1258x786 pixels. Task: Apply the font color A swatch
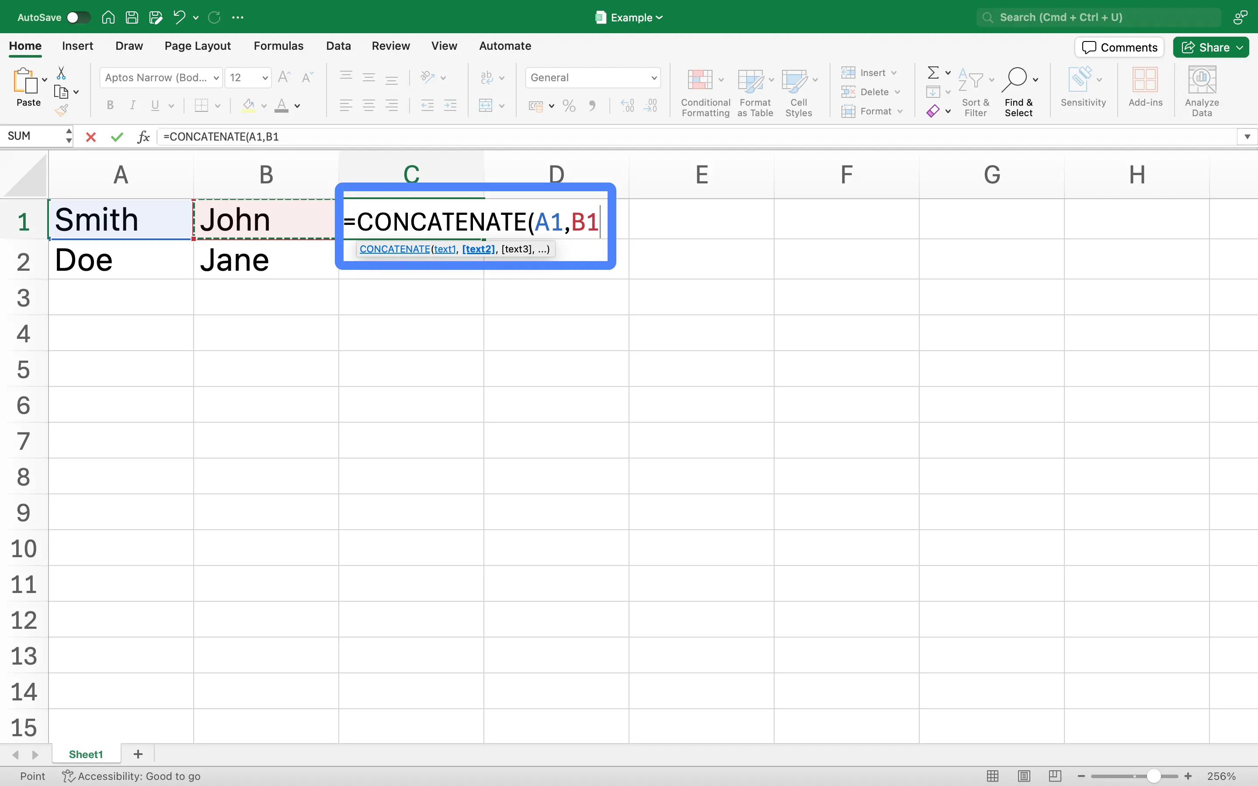(281, 106)
